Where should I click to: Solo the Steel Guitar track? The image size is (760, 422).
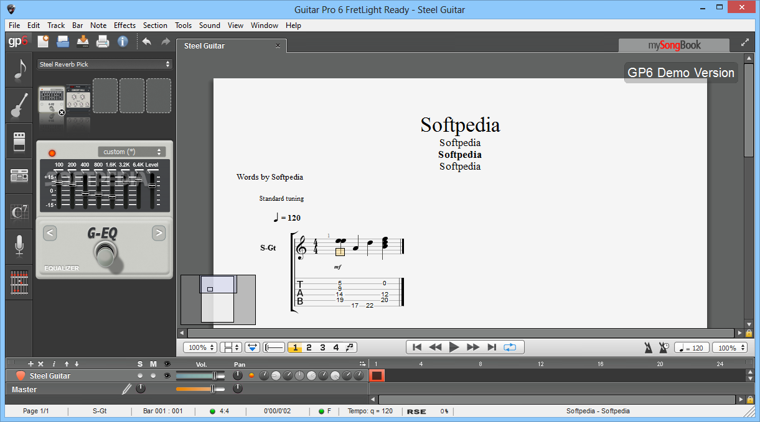tap(140, 375)
